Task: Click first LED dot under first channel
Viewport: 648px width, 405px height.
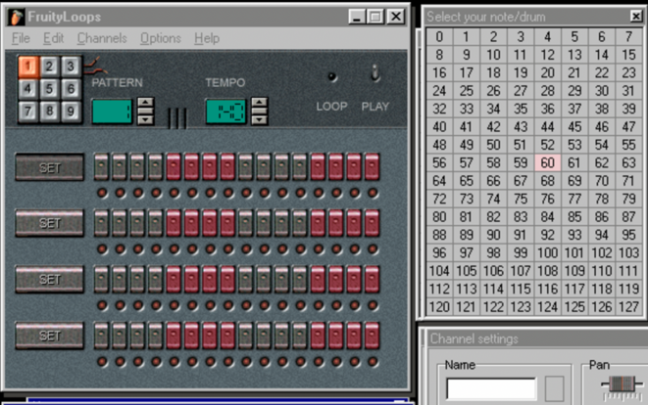Action: (102, 193)
